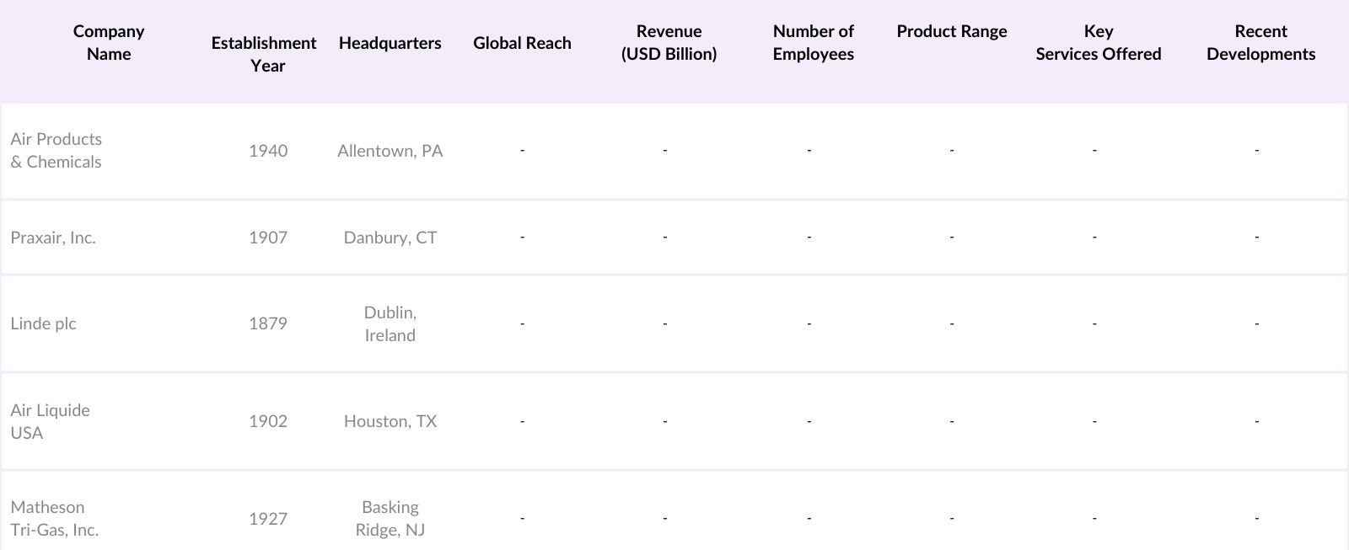Click establishment year 1879

pos(268,323)
